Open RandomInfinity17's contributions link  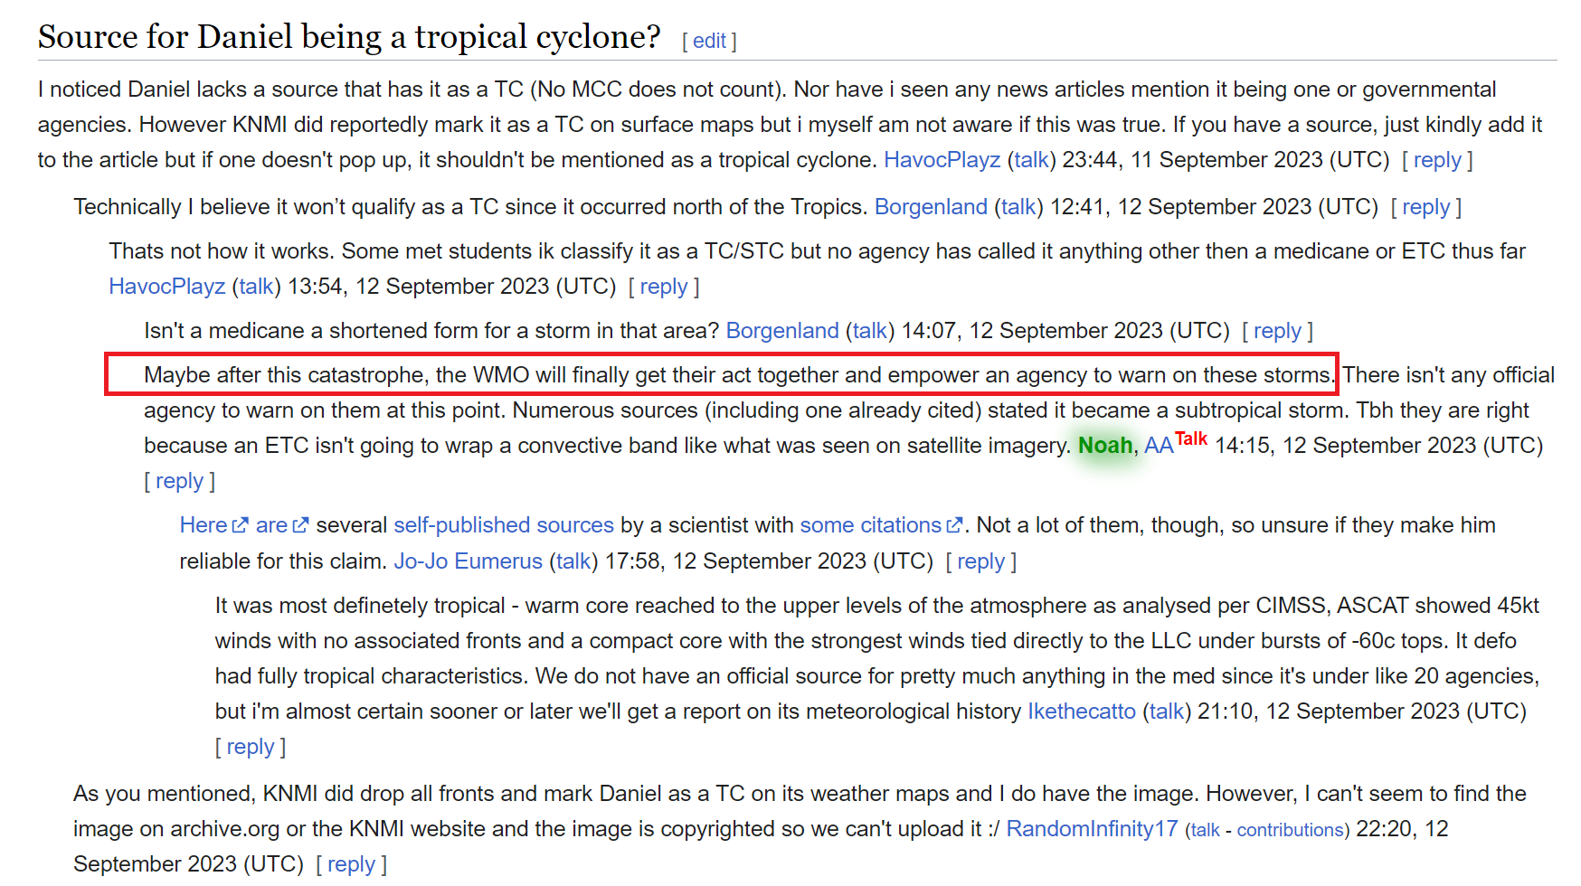click(1289, 830)
